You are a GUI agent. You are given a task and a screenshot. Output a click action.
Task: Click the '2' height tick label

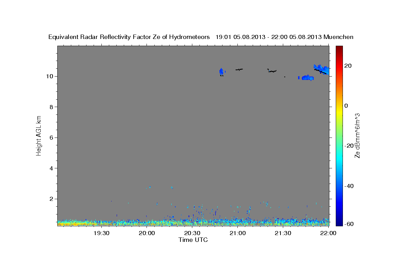pos(51,199)
